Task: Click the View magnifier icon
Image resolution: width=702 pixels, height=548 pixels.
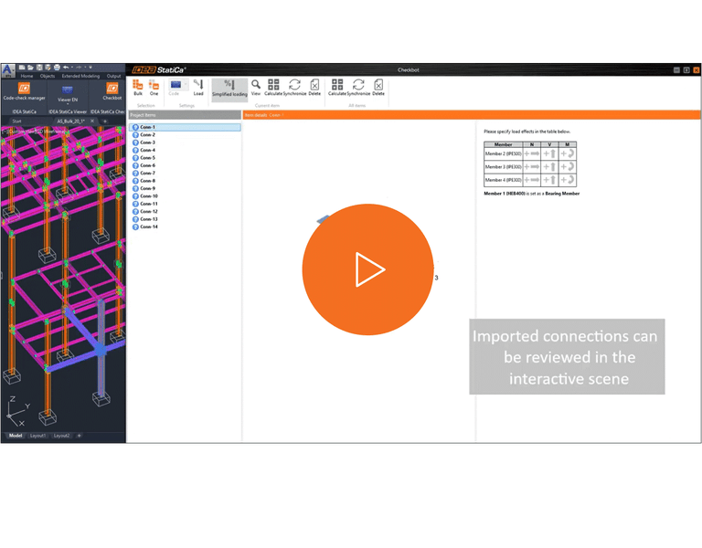Action: coord(256,88)
